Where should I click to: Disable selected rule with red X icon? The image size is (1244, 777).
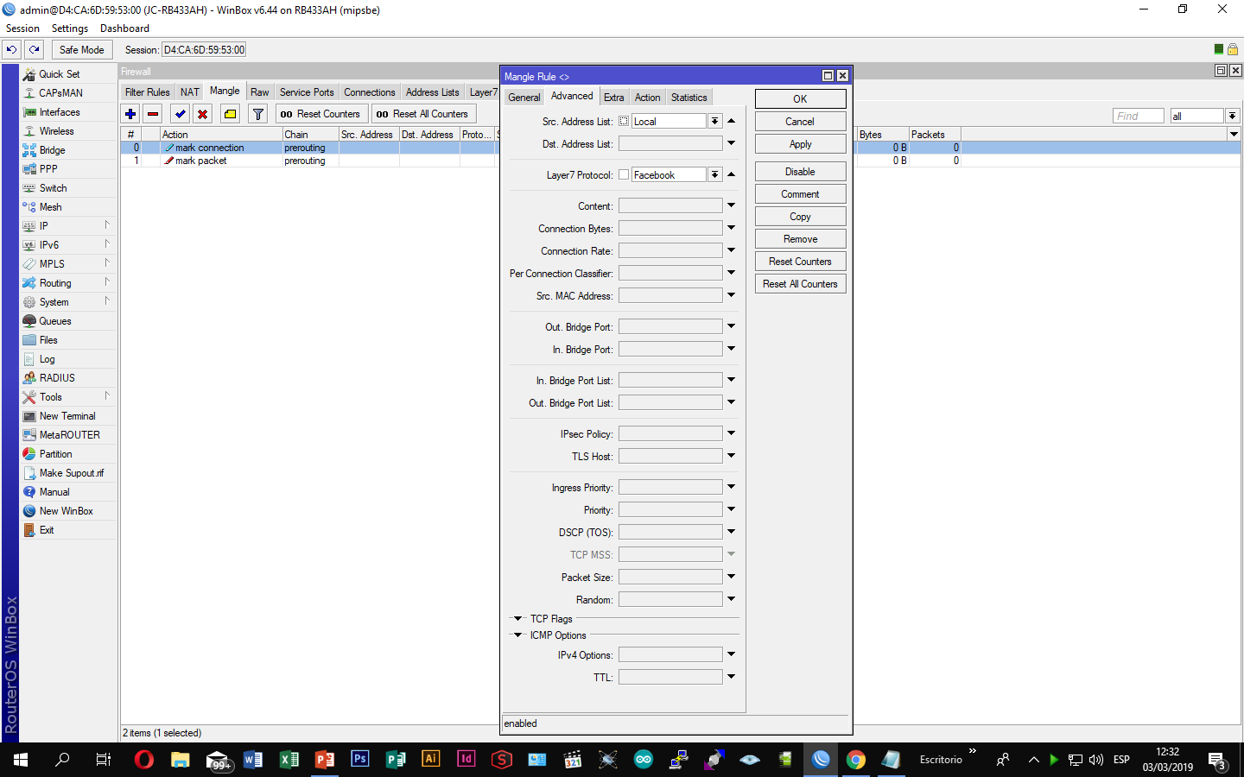point(202,114)
